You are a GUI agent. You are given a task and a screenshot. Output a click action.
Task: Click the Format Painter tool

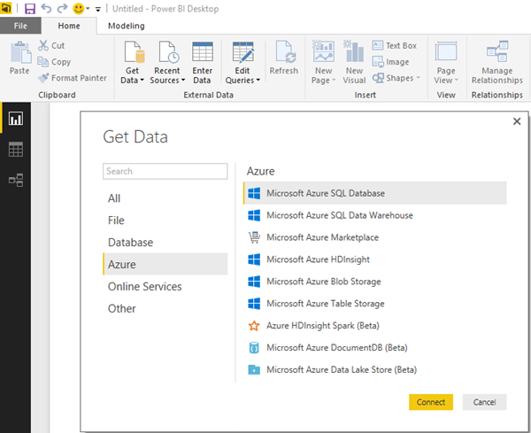coord(72,78)
